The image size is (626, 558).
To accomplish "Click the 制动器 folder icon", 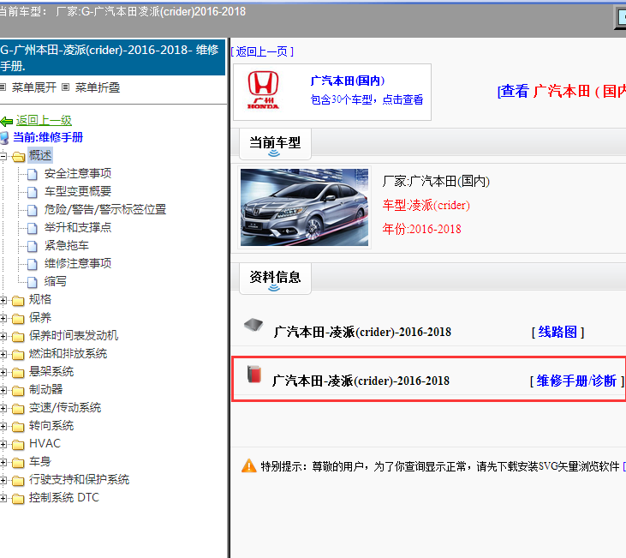I will [x=18, y=391].
